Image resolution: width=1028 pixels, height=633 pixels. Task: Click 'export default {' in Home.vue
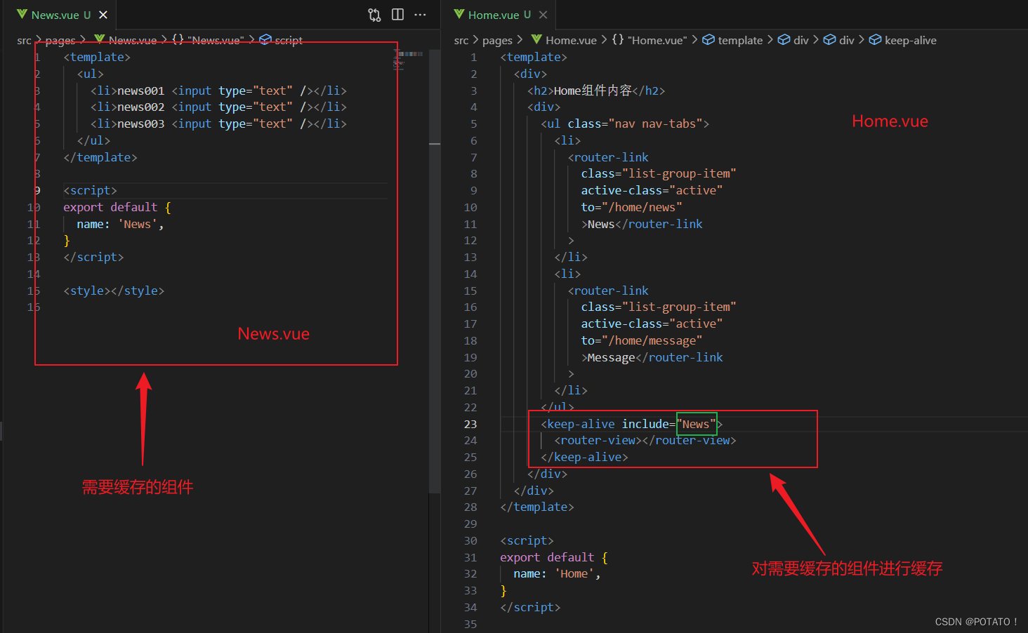point(554,557)
